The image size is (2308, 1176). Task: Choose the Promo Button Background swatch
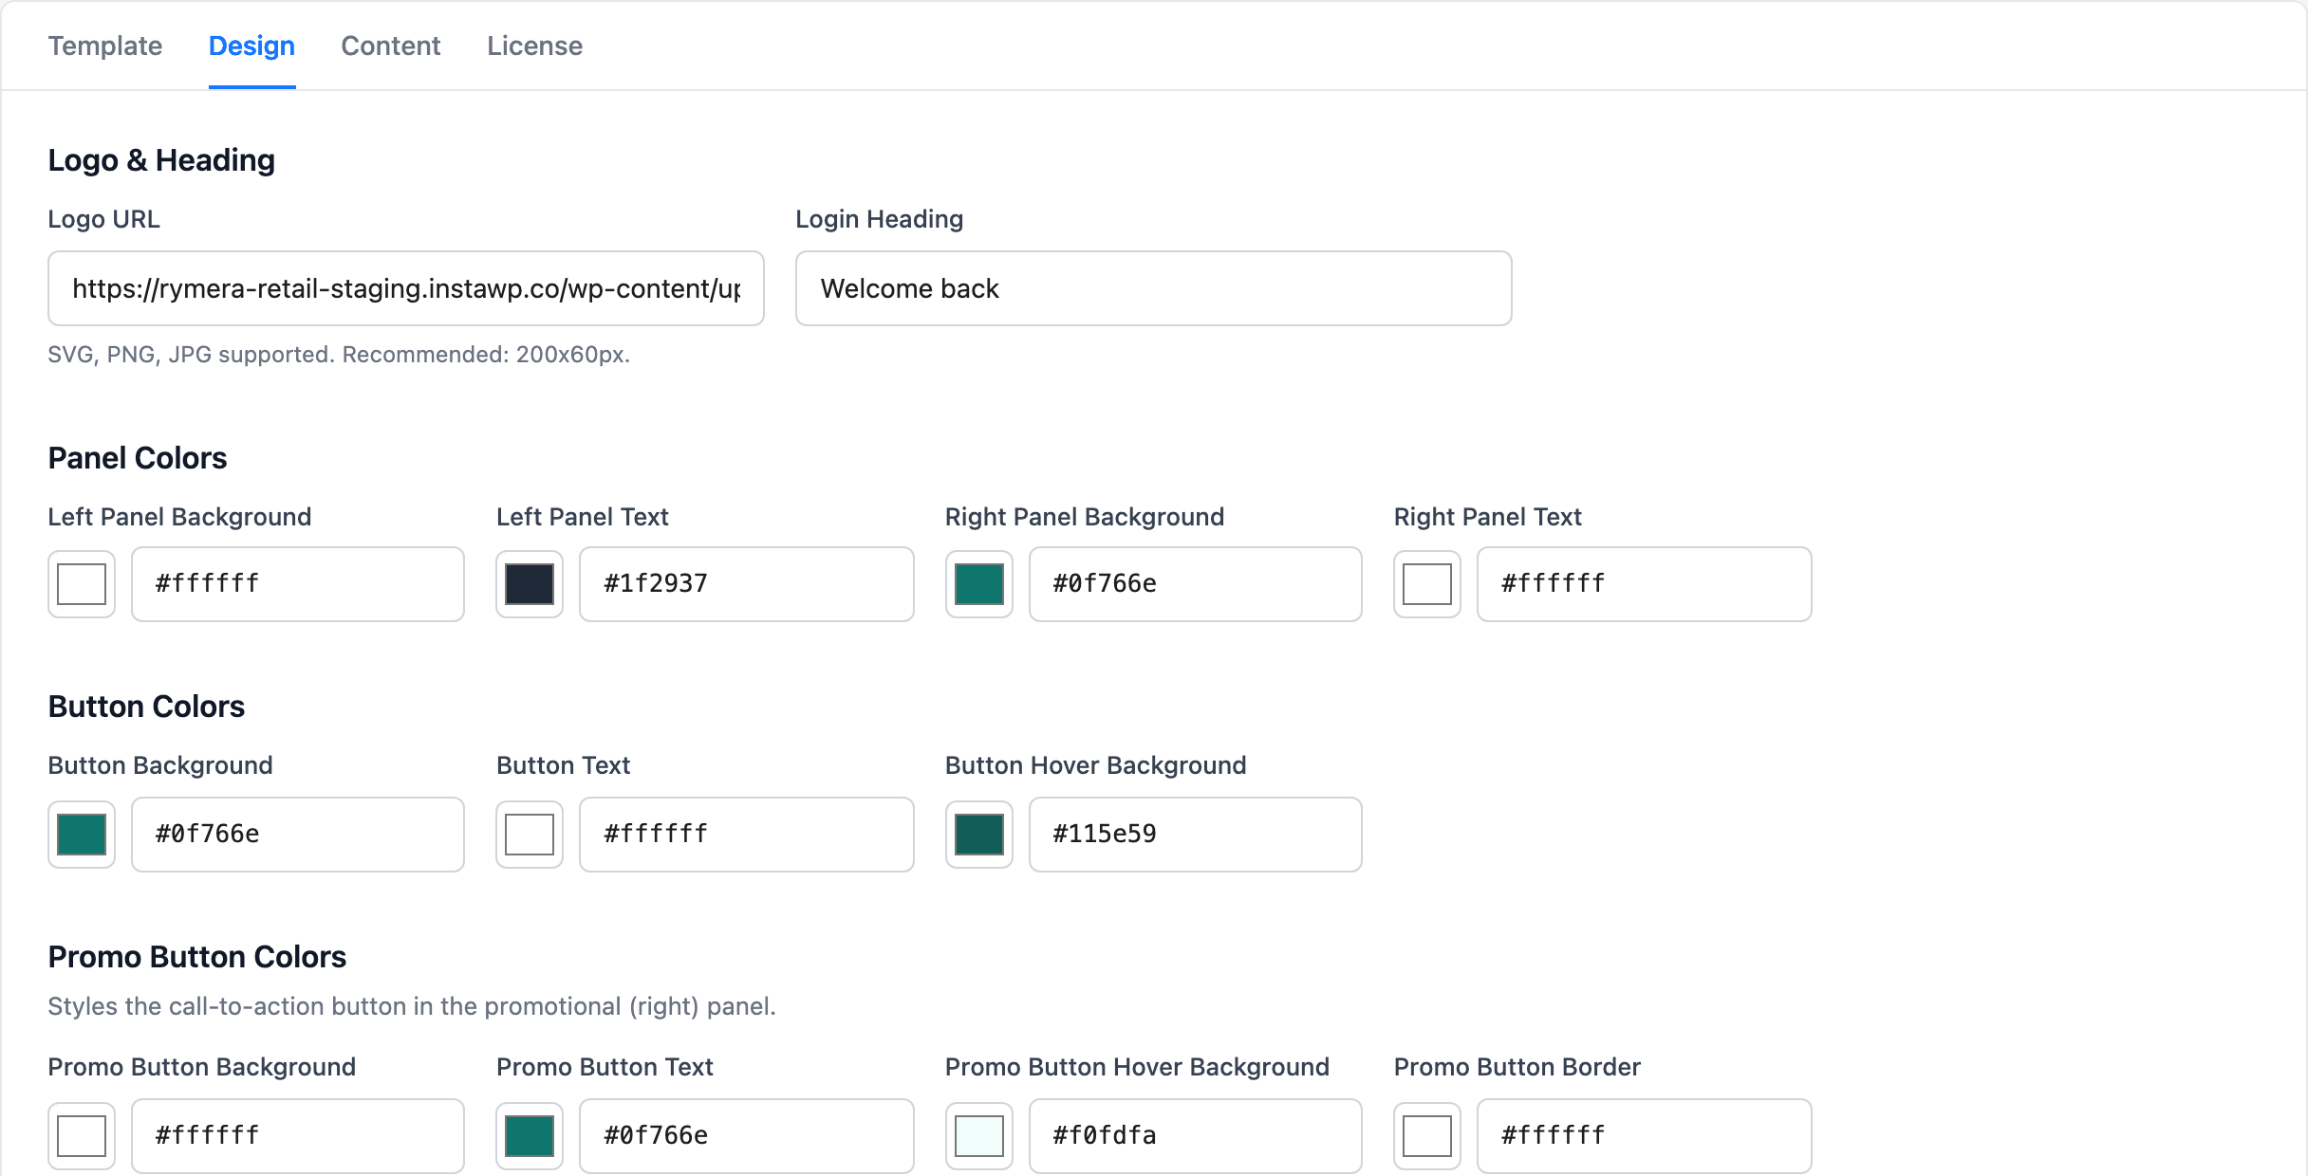(82, 1136)
